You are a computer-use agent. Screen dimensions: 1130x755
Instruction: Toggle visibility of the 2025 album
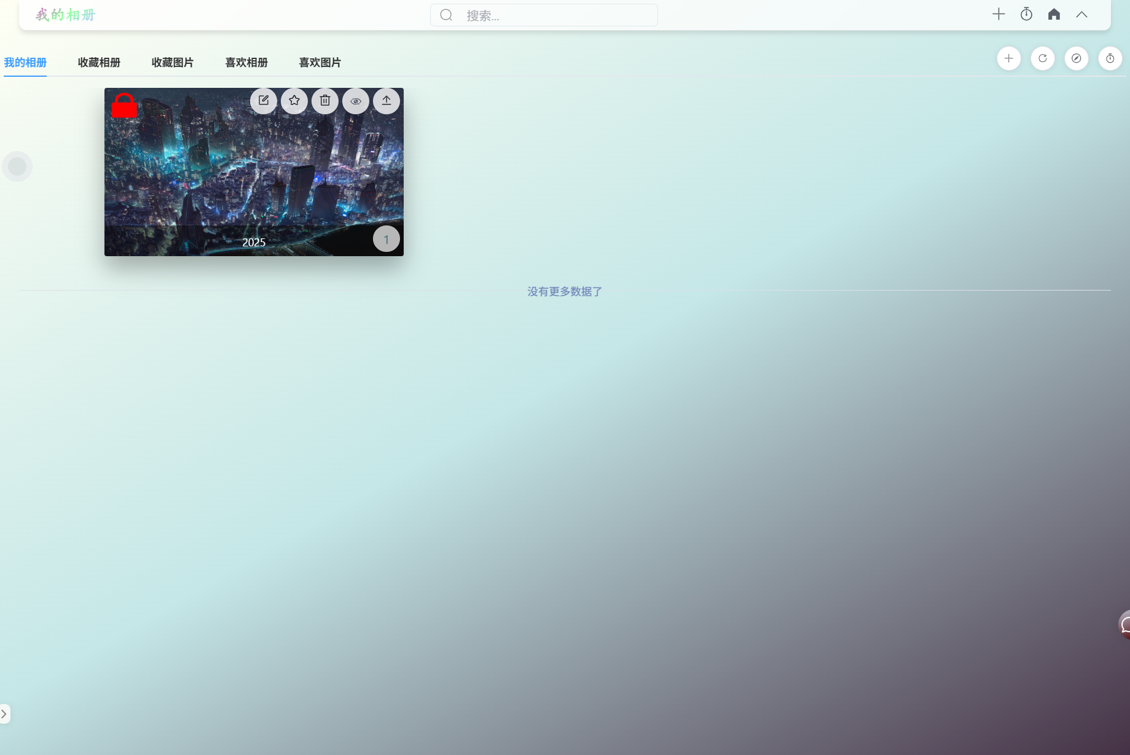tap(356, 101)
